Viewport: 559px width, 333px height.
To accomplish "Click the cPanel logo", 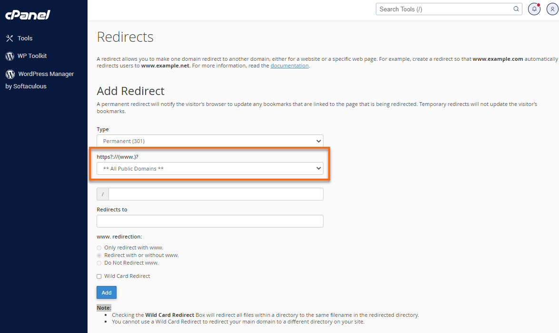I will pyautogui.click(x=27, y=15).
